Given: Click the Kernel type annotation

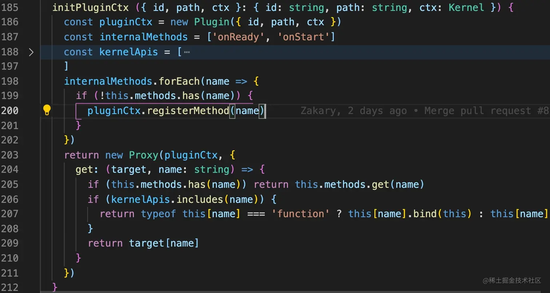Looking at the screenshot, I should pos(466,7).
